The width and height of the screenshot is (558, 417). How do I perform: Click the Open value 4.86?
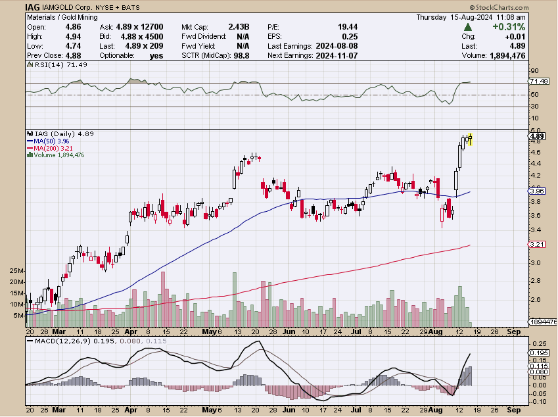point(73,27)
